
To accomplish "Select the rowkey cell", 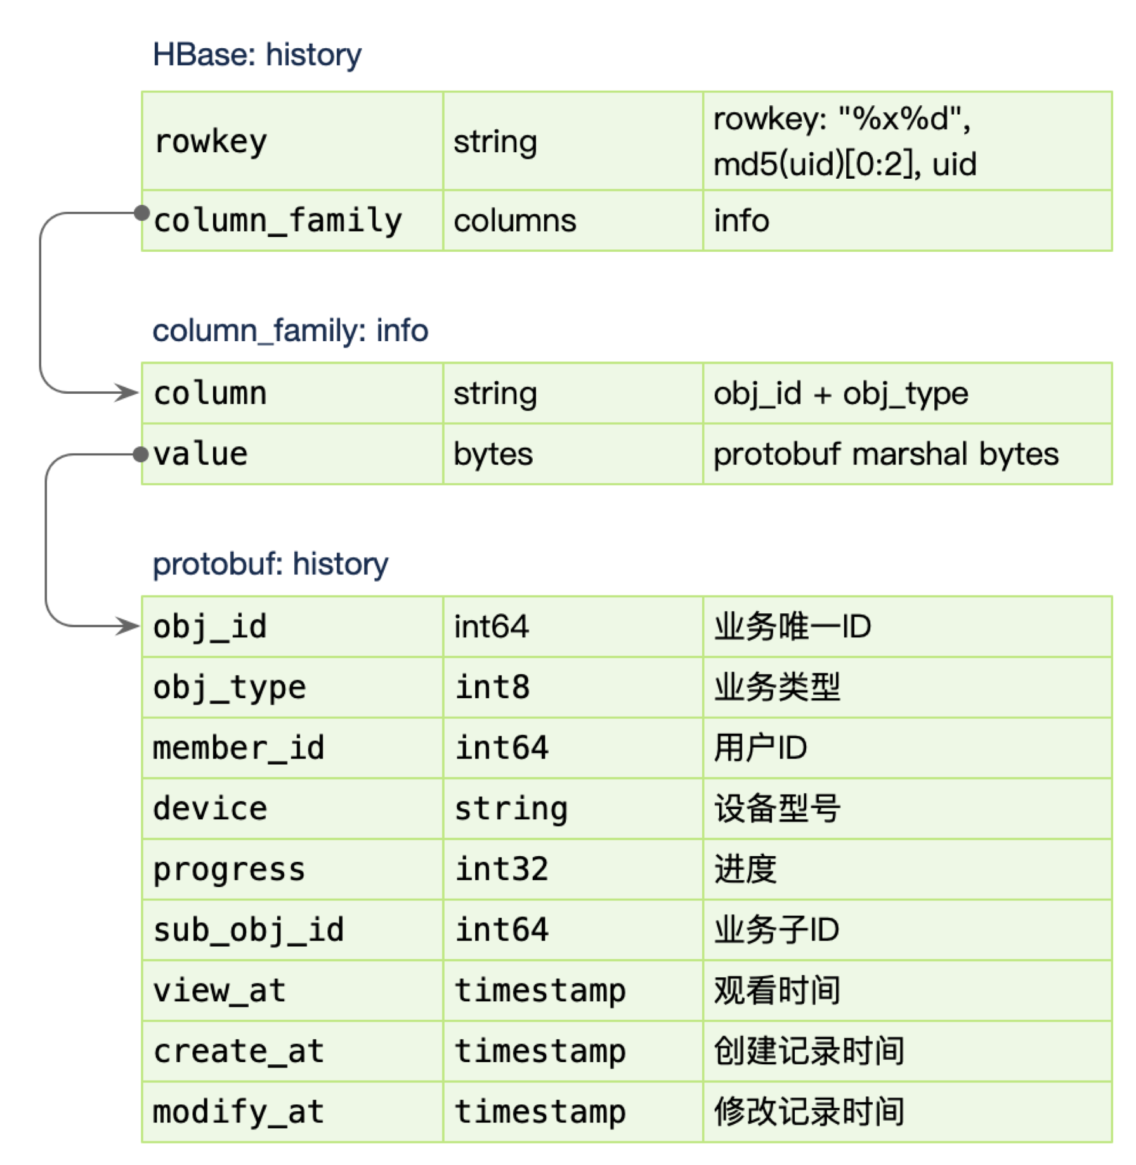I will coord(292,141).
